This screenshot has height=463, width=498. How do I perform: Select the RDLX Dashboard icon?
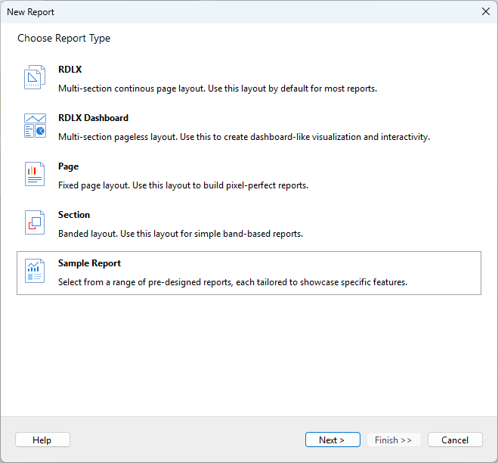point(35,126)
